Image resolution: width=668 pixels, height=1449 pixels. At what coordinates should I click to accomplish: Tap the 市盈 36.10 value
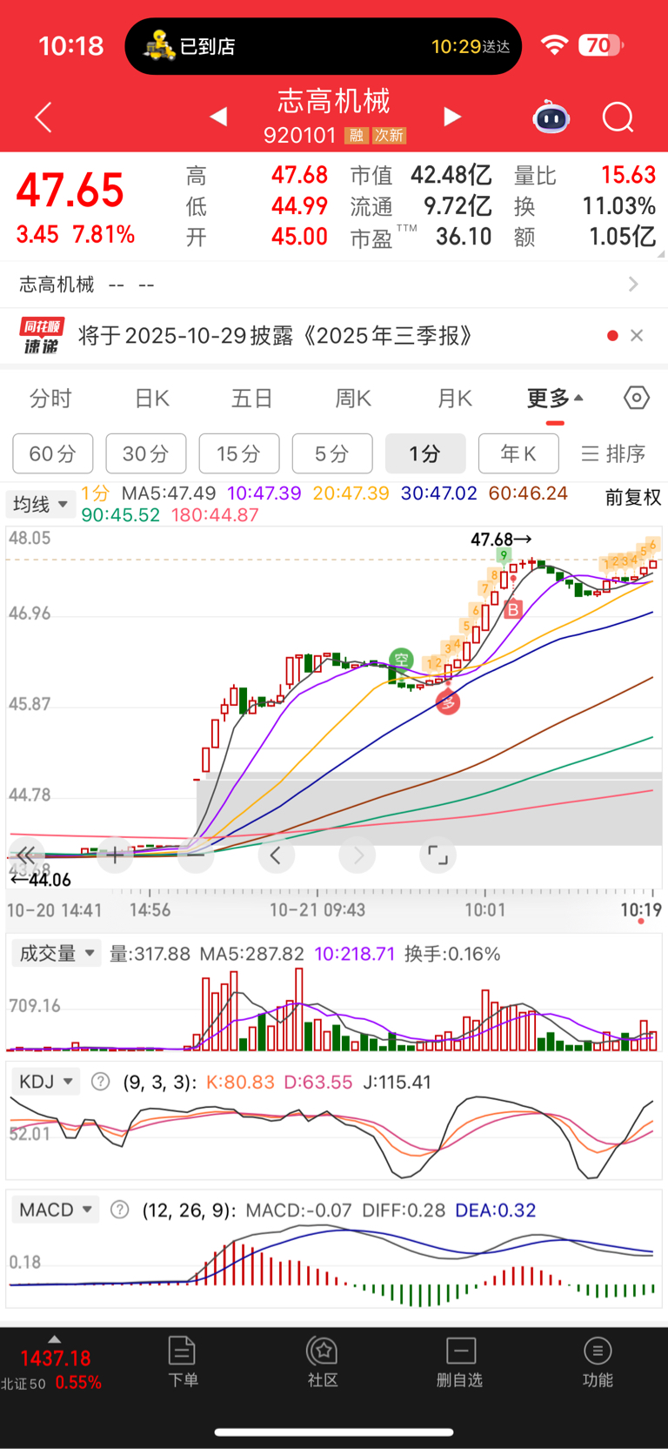(464, 237)
